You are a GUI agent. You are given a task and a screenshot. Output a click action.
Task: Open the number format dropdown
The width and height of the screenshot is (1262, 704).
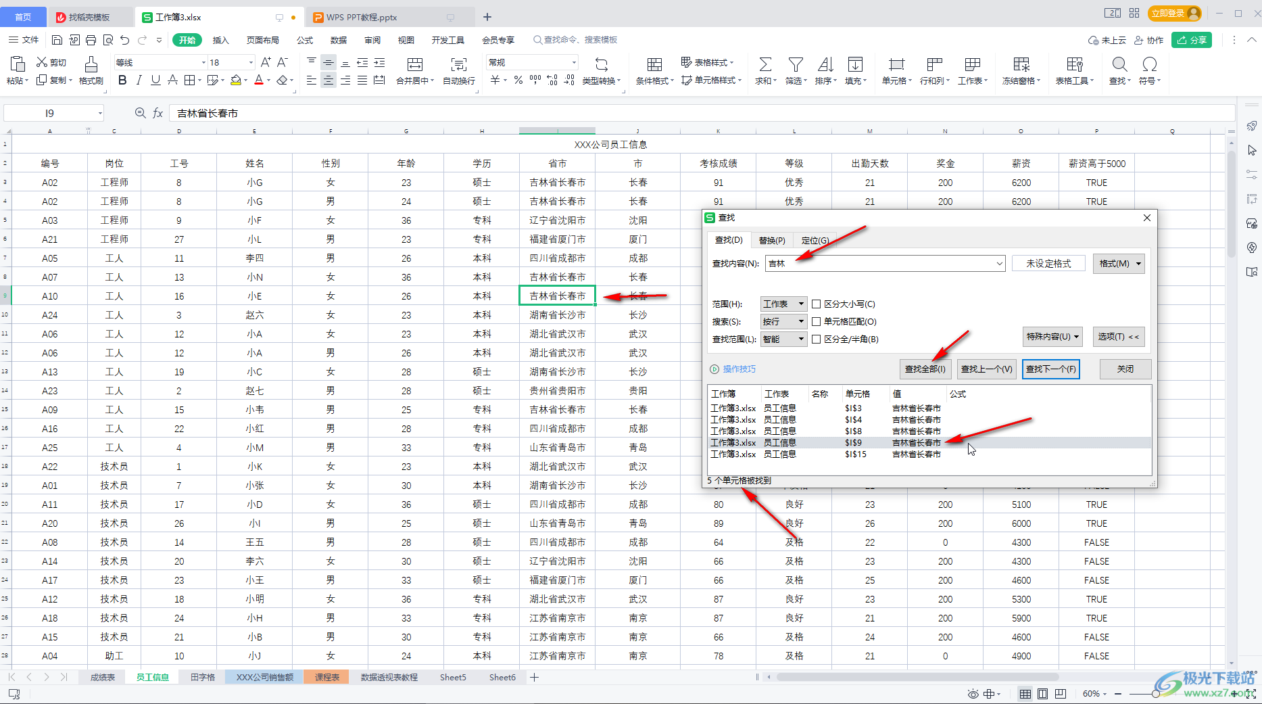pos(575,62)
